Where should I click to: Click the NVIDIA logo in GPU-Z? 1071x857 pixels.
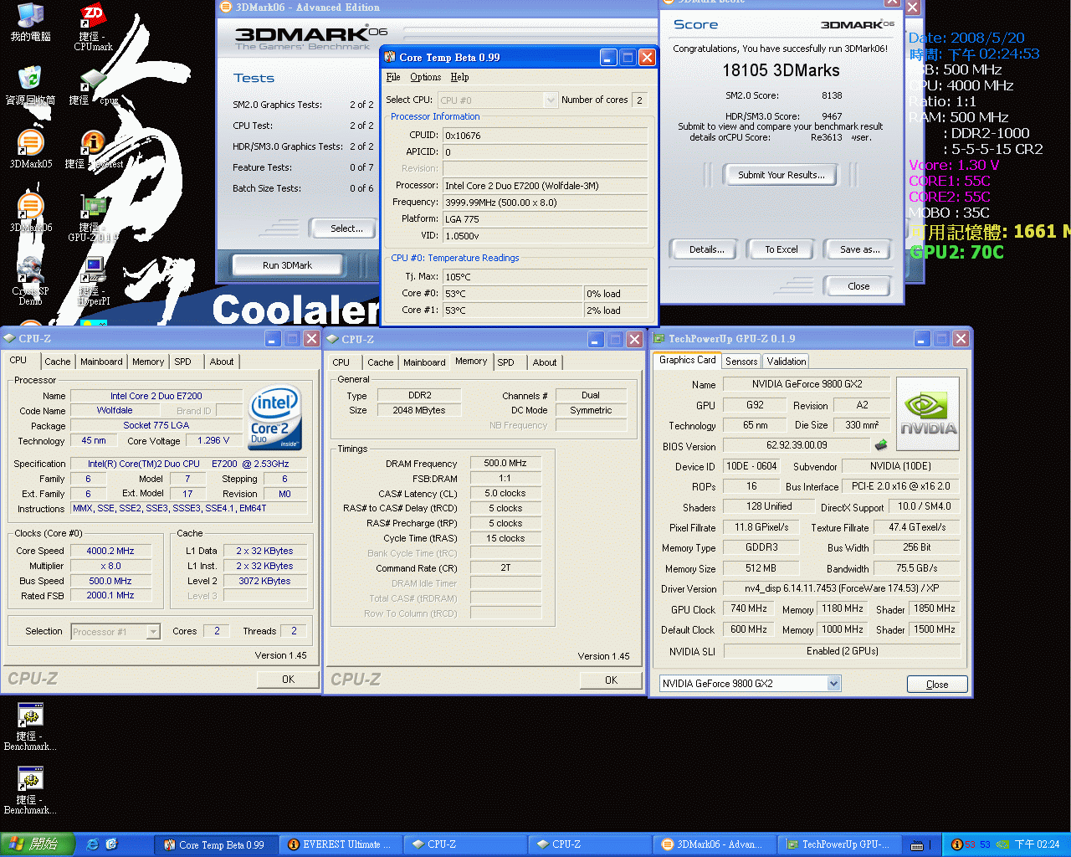coord(928,414)
